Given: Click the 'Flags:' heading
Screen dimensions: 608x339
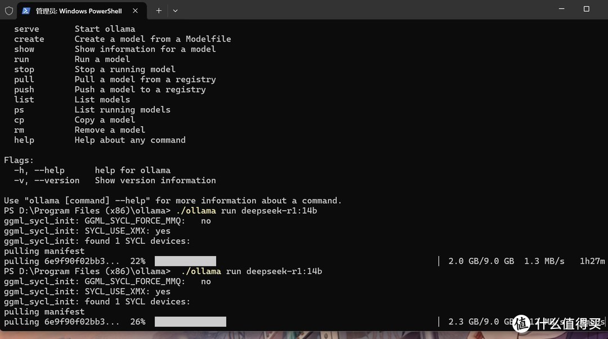Looking at the screenshot, I should [x=19, y=160].
